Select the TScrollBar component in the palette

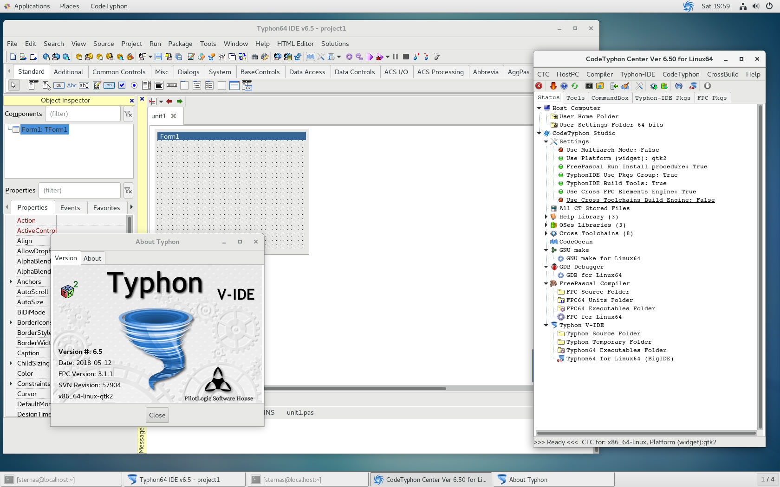tap(172, 85)
